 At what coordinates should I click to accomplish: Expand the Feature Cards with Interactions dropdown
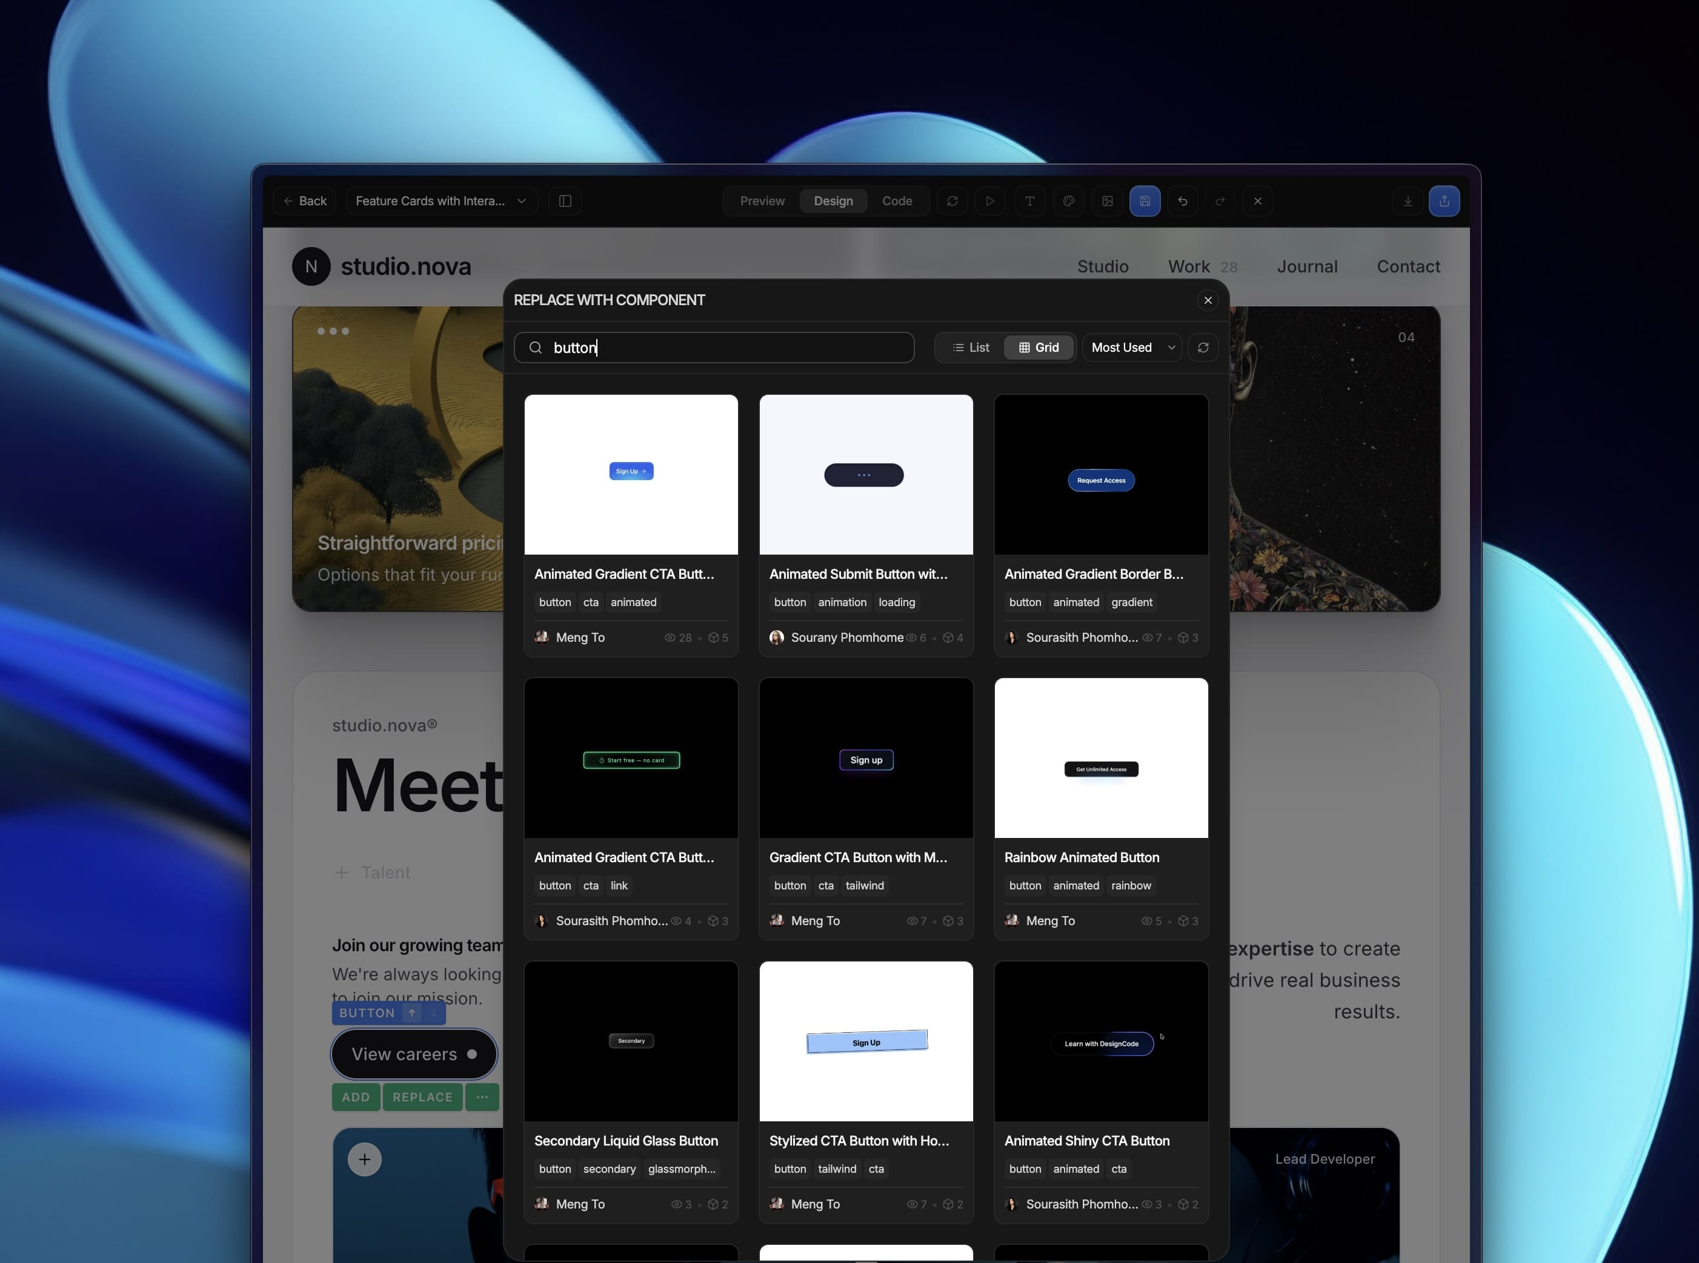point(440,200)
